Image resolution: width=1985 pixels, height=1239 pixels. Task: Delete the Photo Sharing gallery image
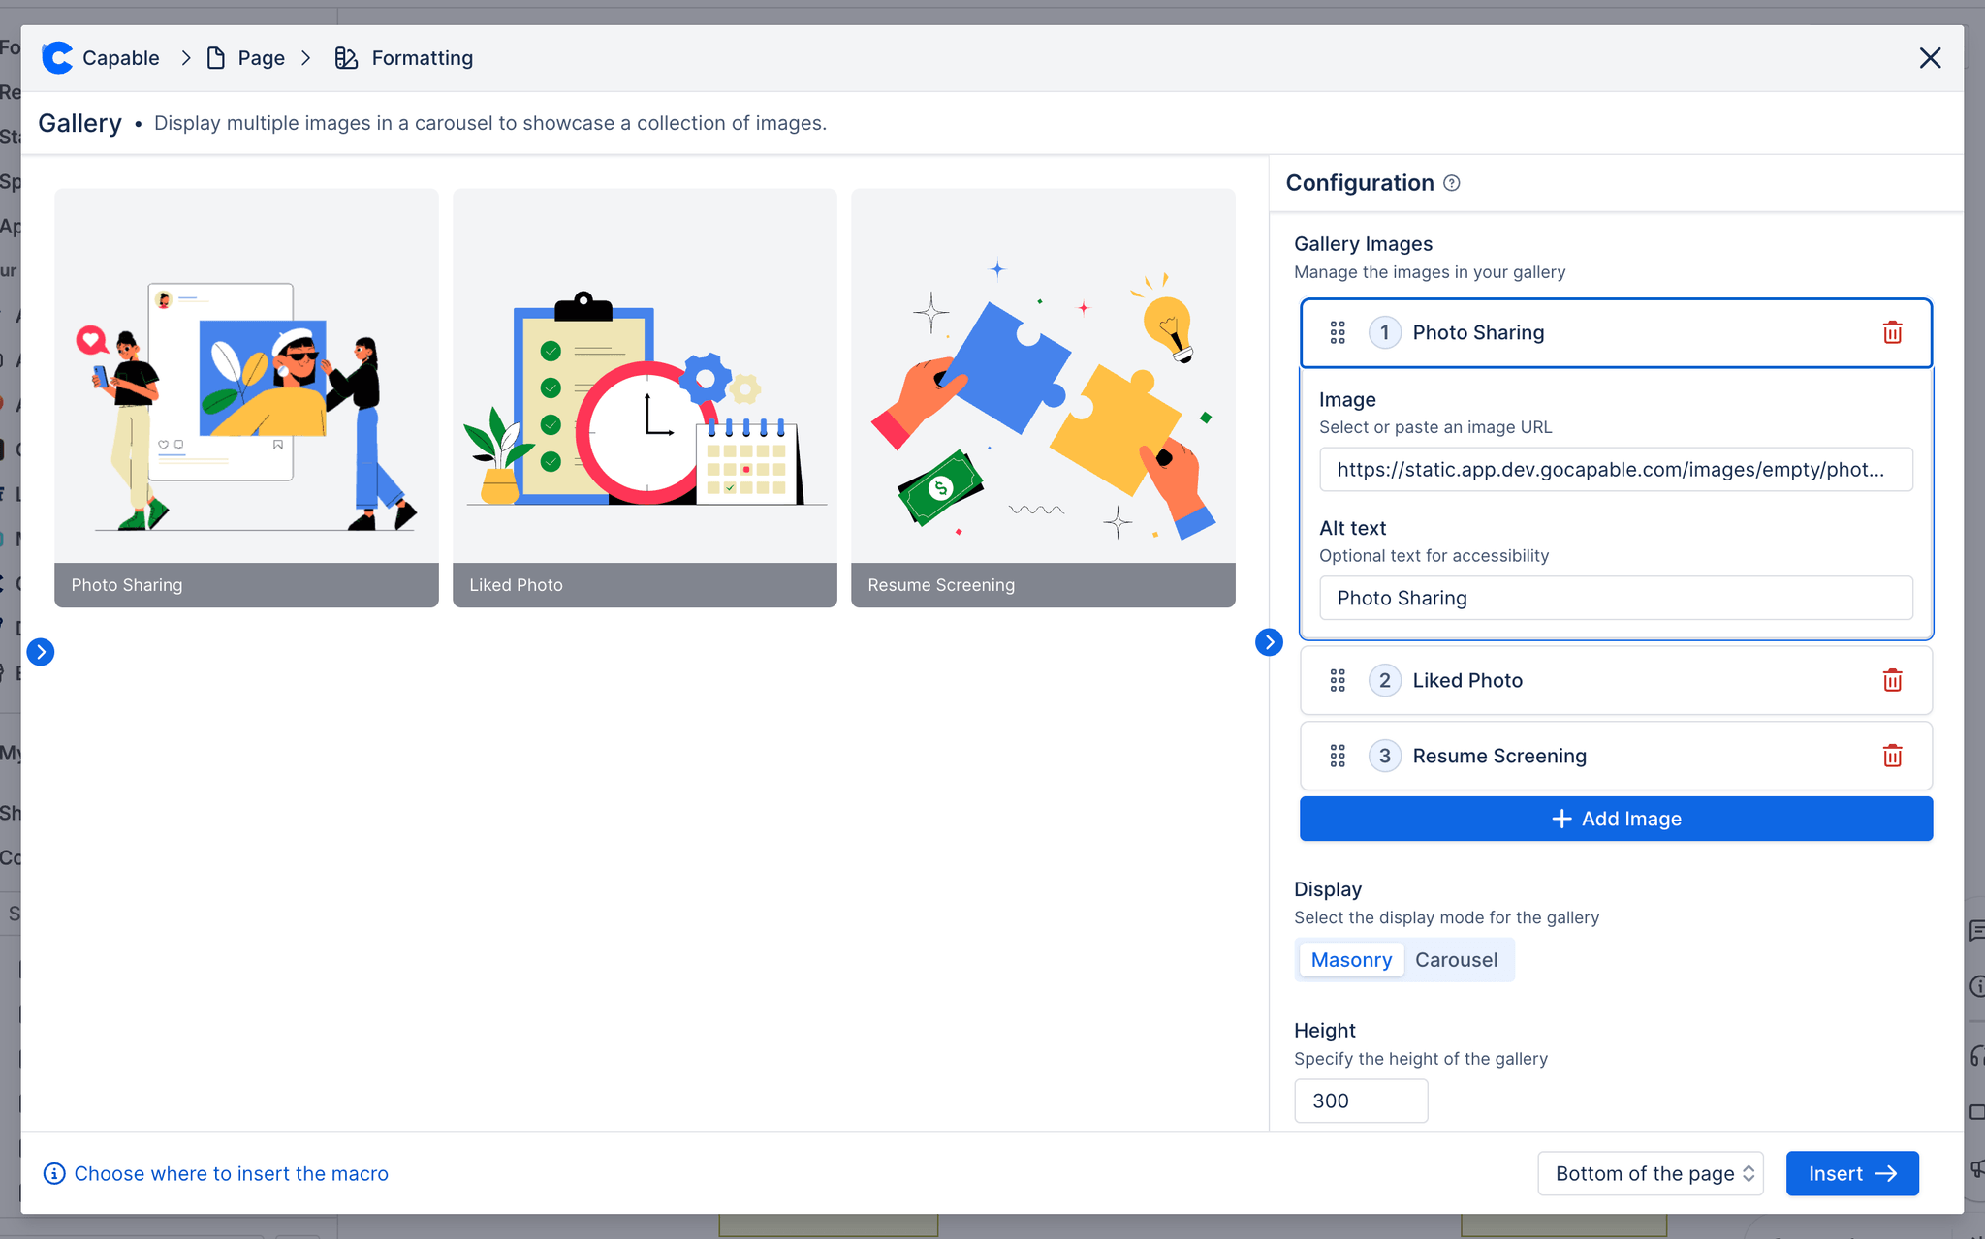1892,332
